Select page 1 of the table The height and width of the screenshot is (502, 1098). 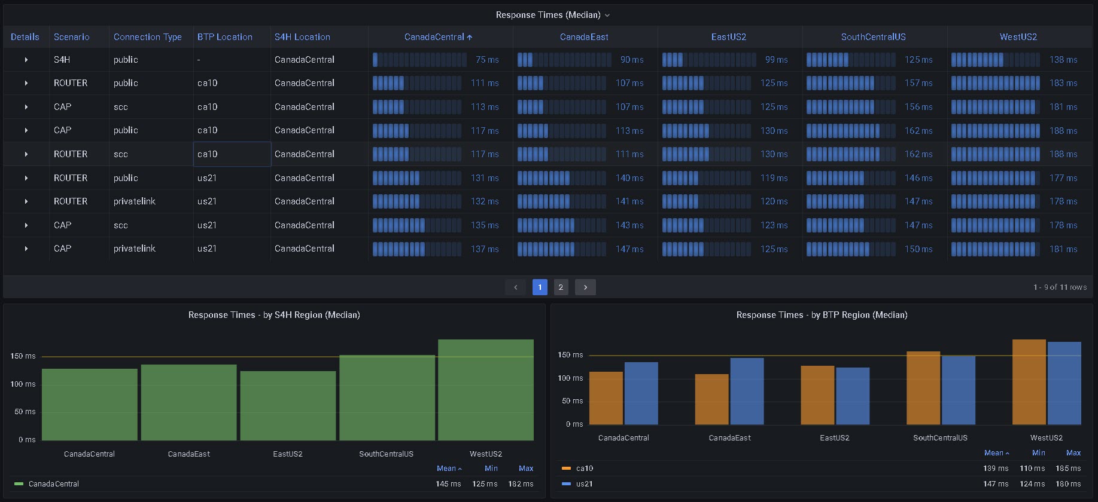pos(540,287)
